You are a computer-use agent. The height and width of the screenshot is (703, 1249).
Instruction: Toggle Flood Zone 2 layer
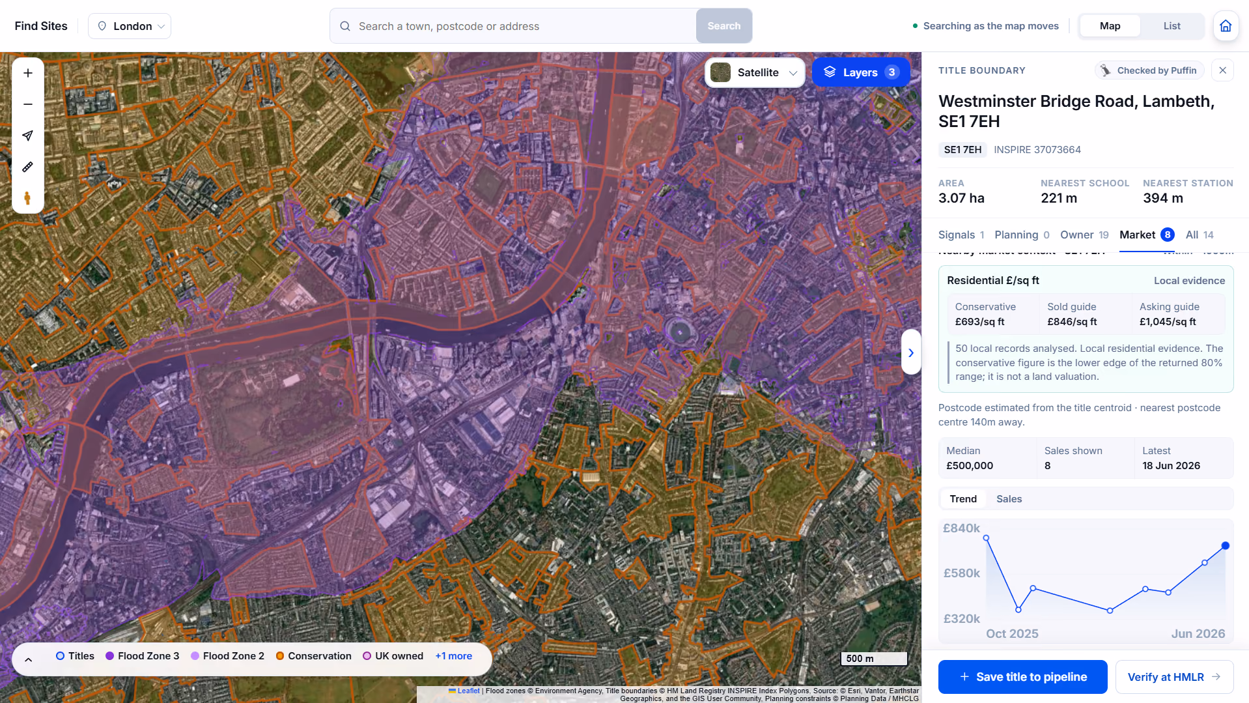point(227,656)
